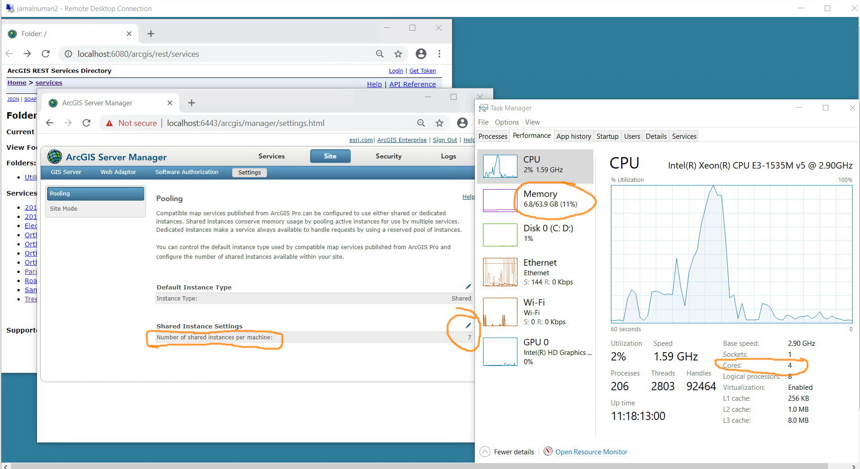The image size is (860, 469).
Task: Close the Folder: / browser tab
Action: [x=129, y=33]
